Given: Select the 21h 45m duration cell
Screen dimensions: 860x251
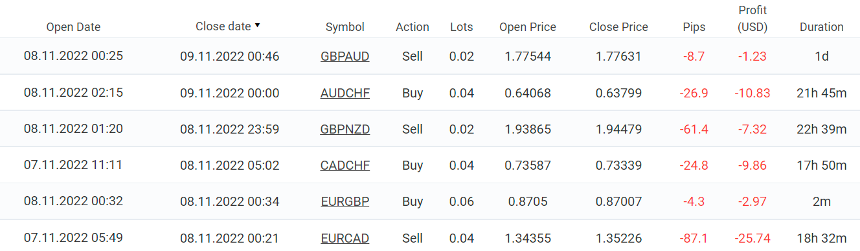Looking at the screenshot, I should tap(822, 93).
